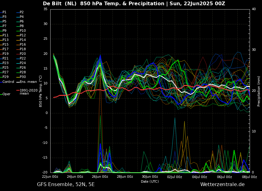This screenshot has height=191, width=262.
Task: Click the P10 green line swatch
Action: coord(18,31)
